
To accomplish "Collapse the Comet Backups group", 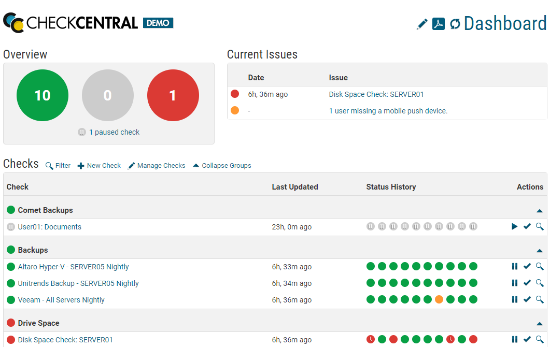I will (539, 211).
